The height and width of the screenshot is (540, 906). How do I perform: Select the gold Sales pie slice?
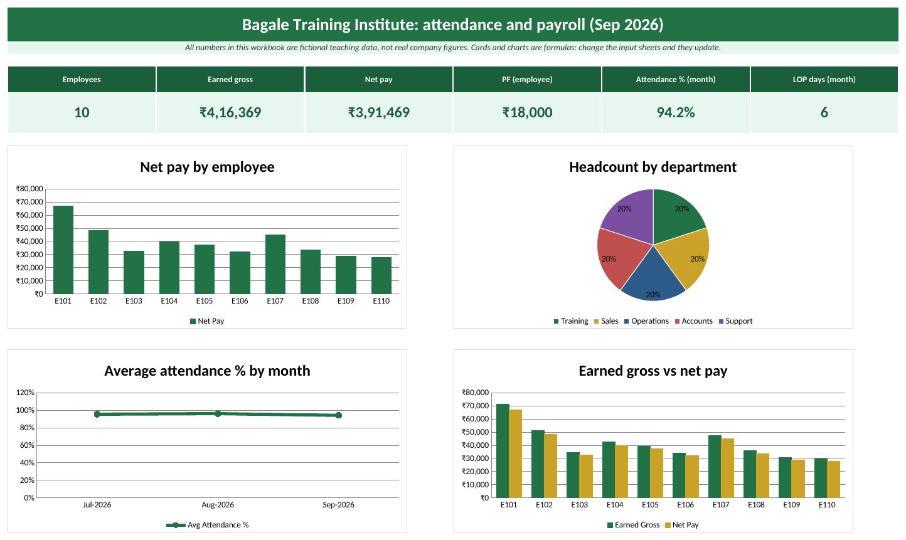pos(690,257)
